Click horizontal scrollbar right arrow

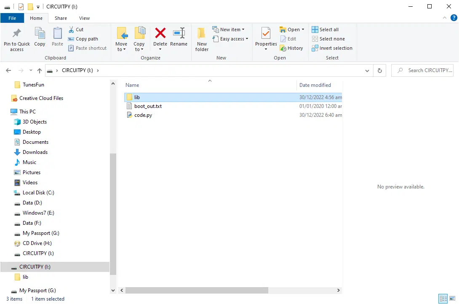pos(339,290)
